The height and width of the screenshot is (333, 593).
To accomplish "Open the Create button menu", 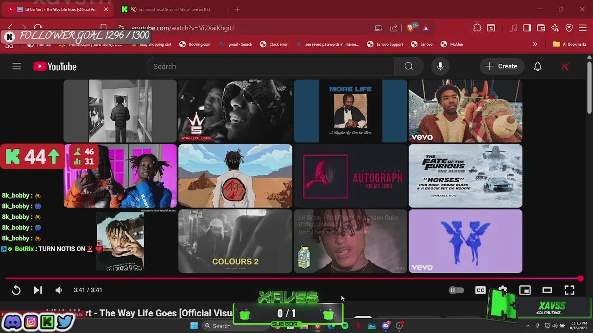I will coord(501,67).
